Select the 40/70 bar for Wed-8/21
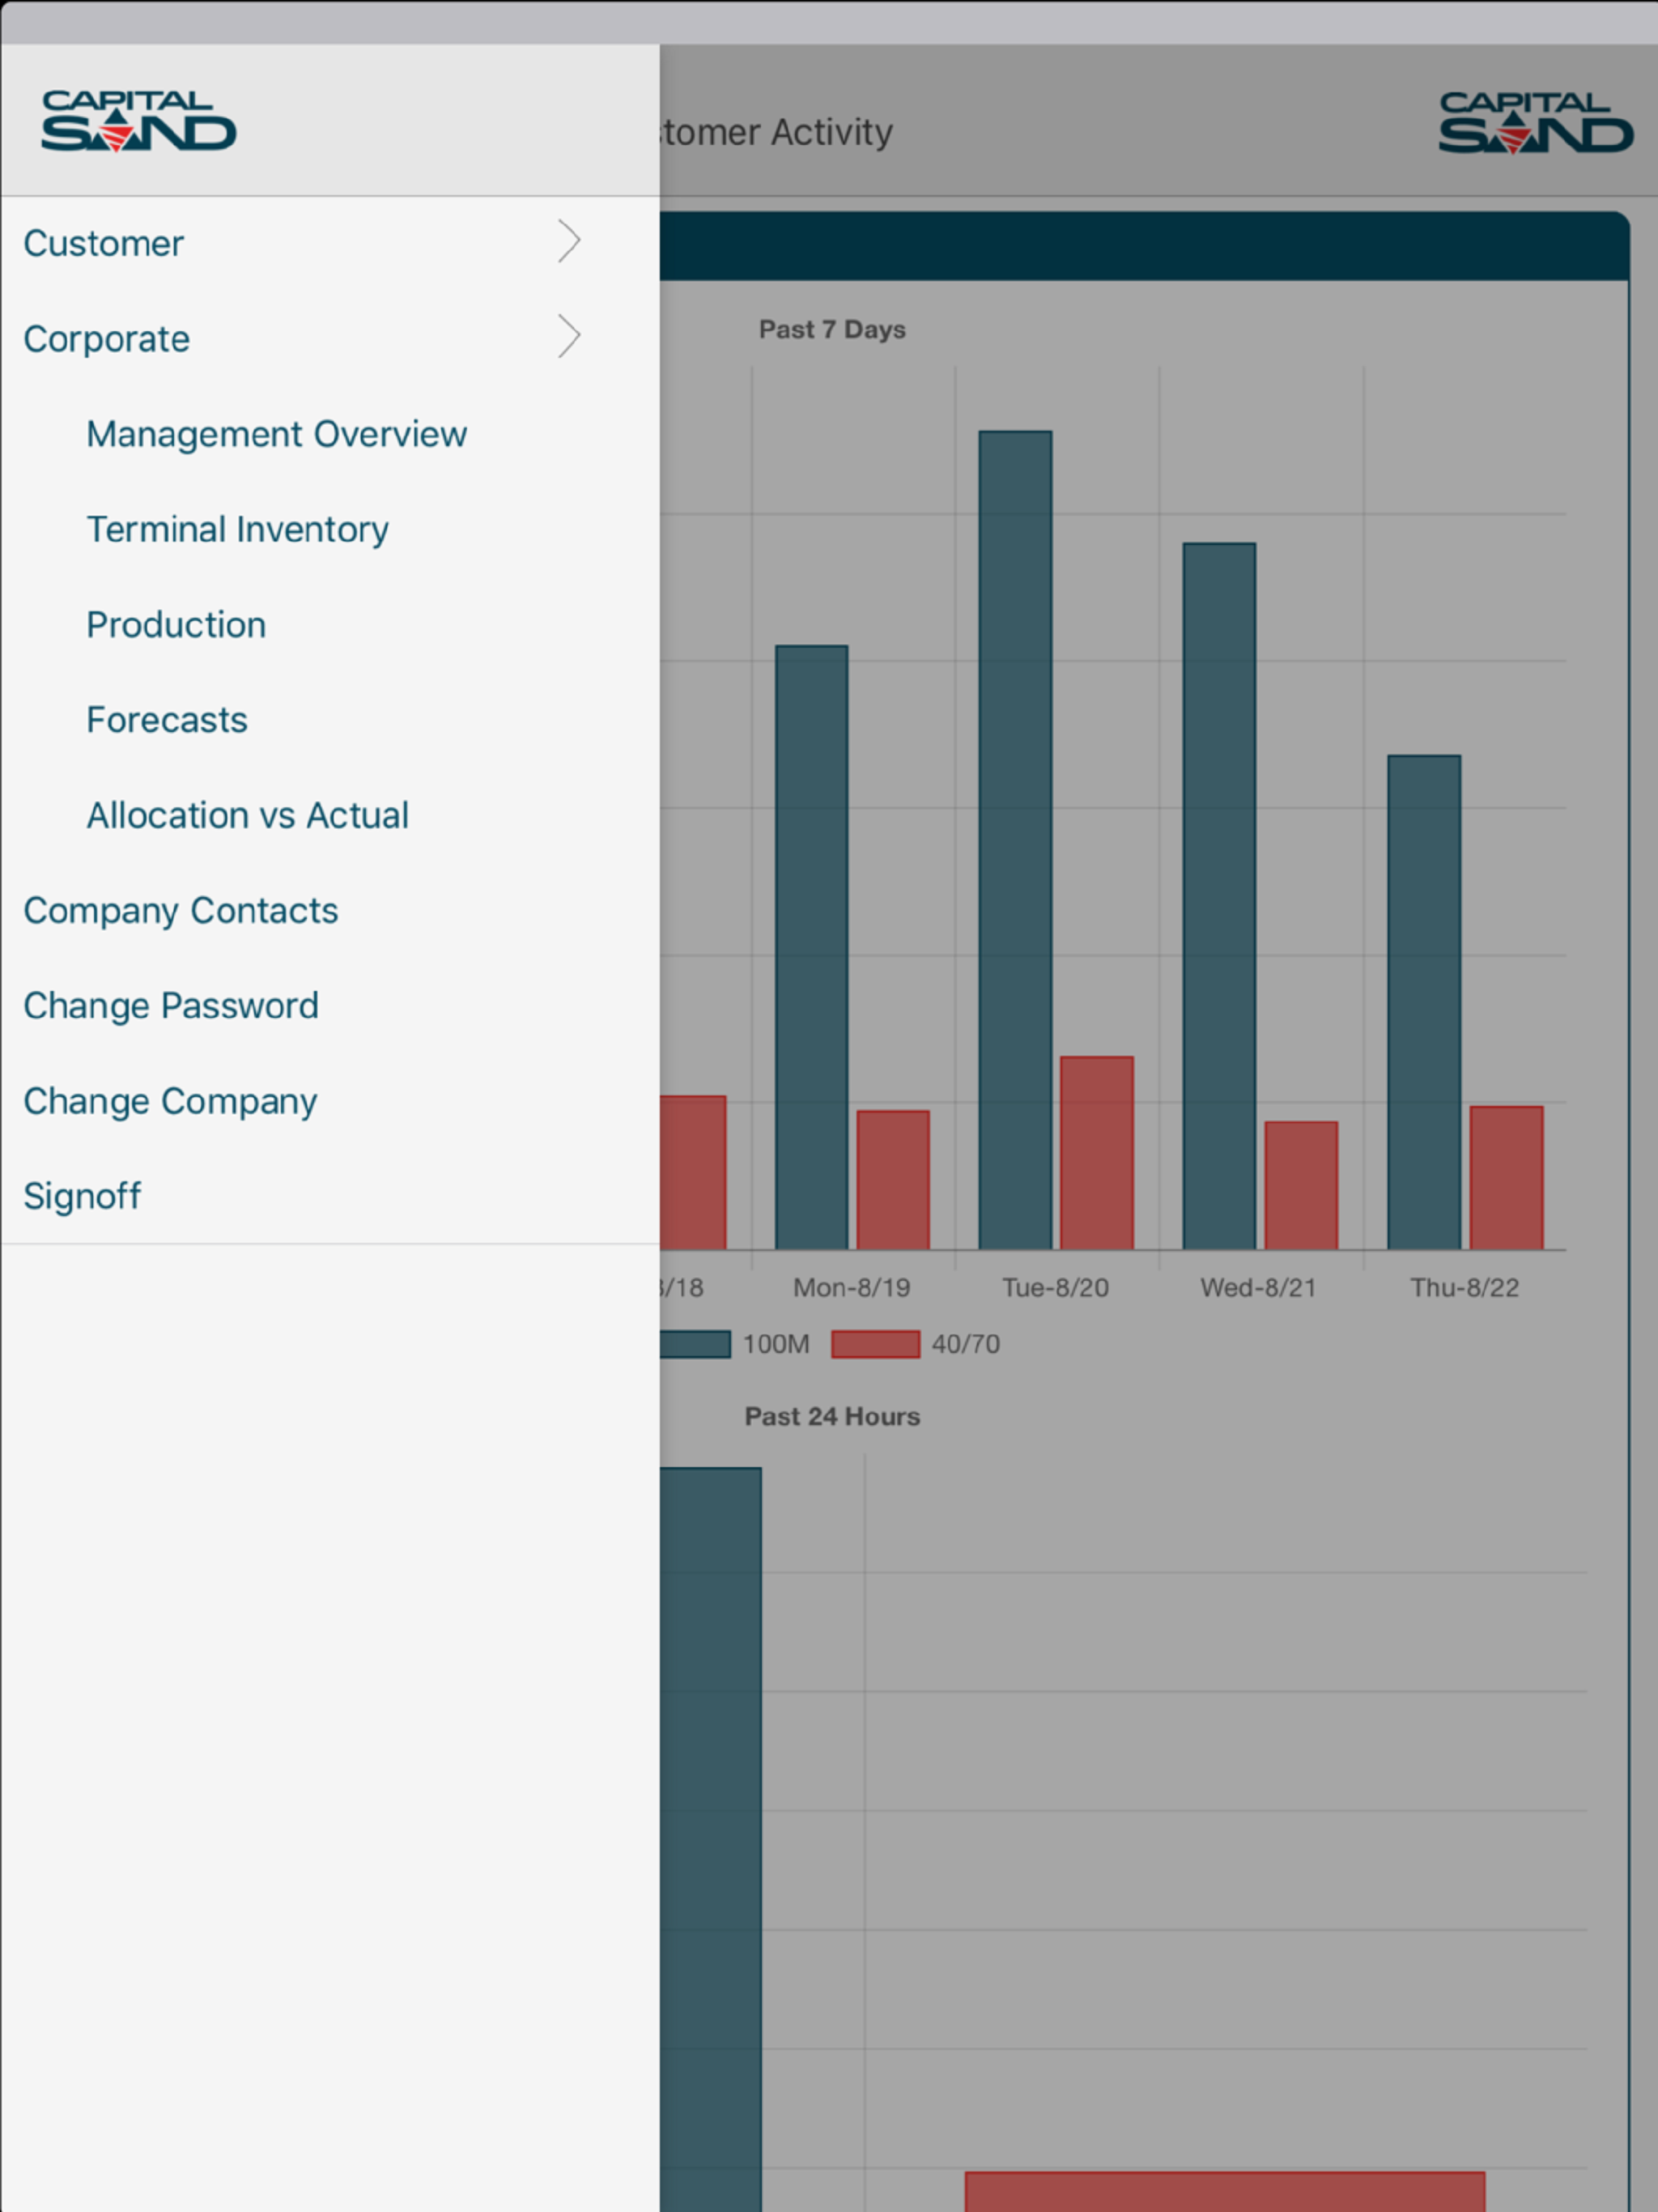1658x2212 pixels. coord(1301,1185)
